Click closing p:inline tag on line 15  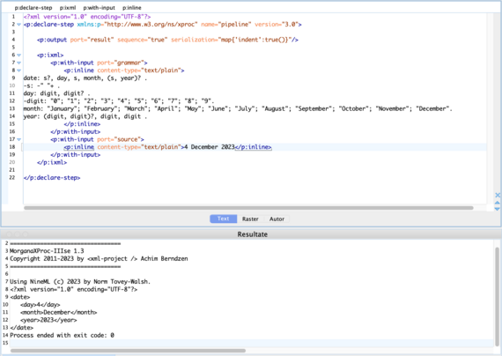coord(82,124)
